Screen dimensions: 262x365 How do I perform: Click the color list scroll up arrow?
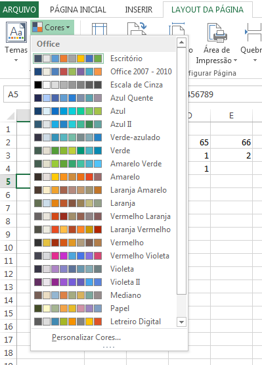[181, 42]
